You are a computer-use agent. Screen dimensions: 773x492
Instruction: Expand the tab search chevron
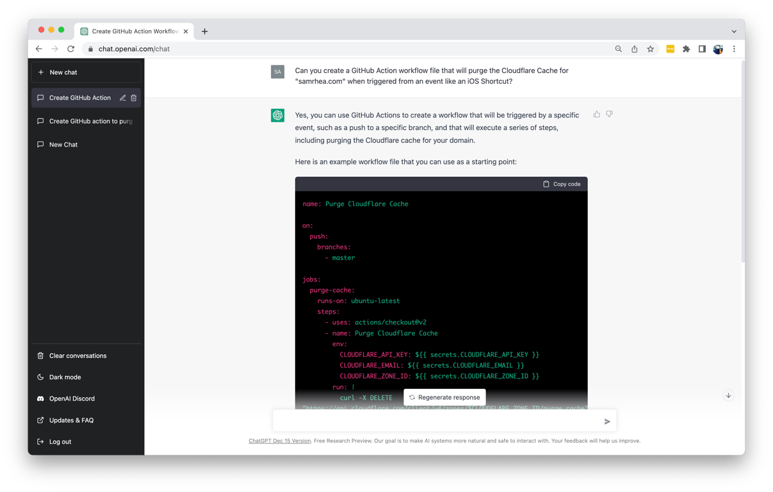[x=734, y=31]
